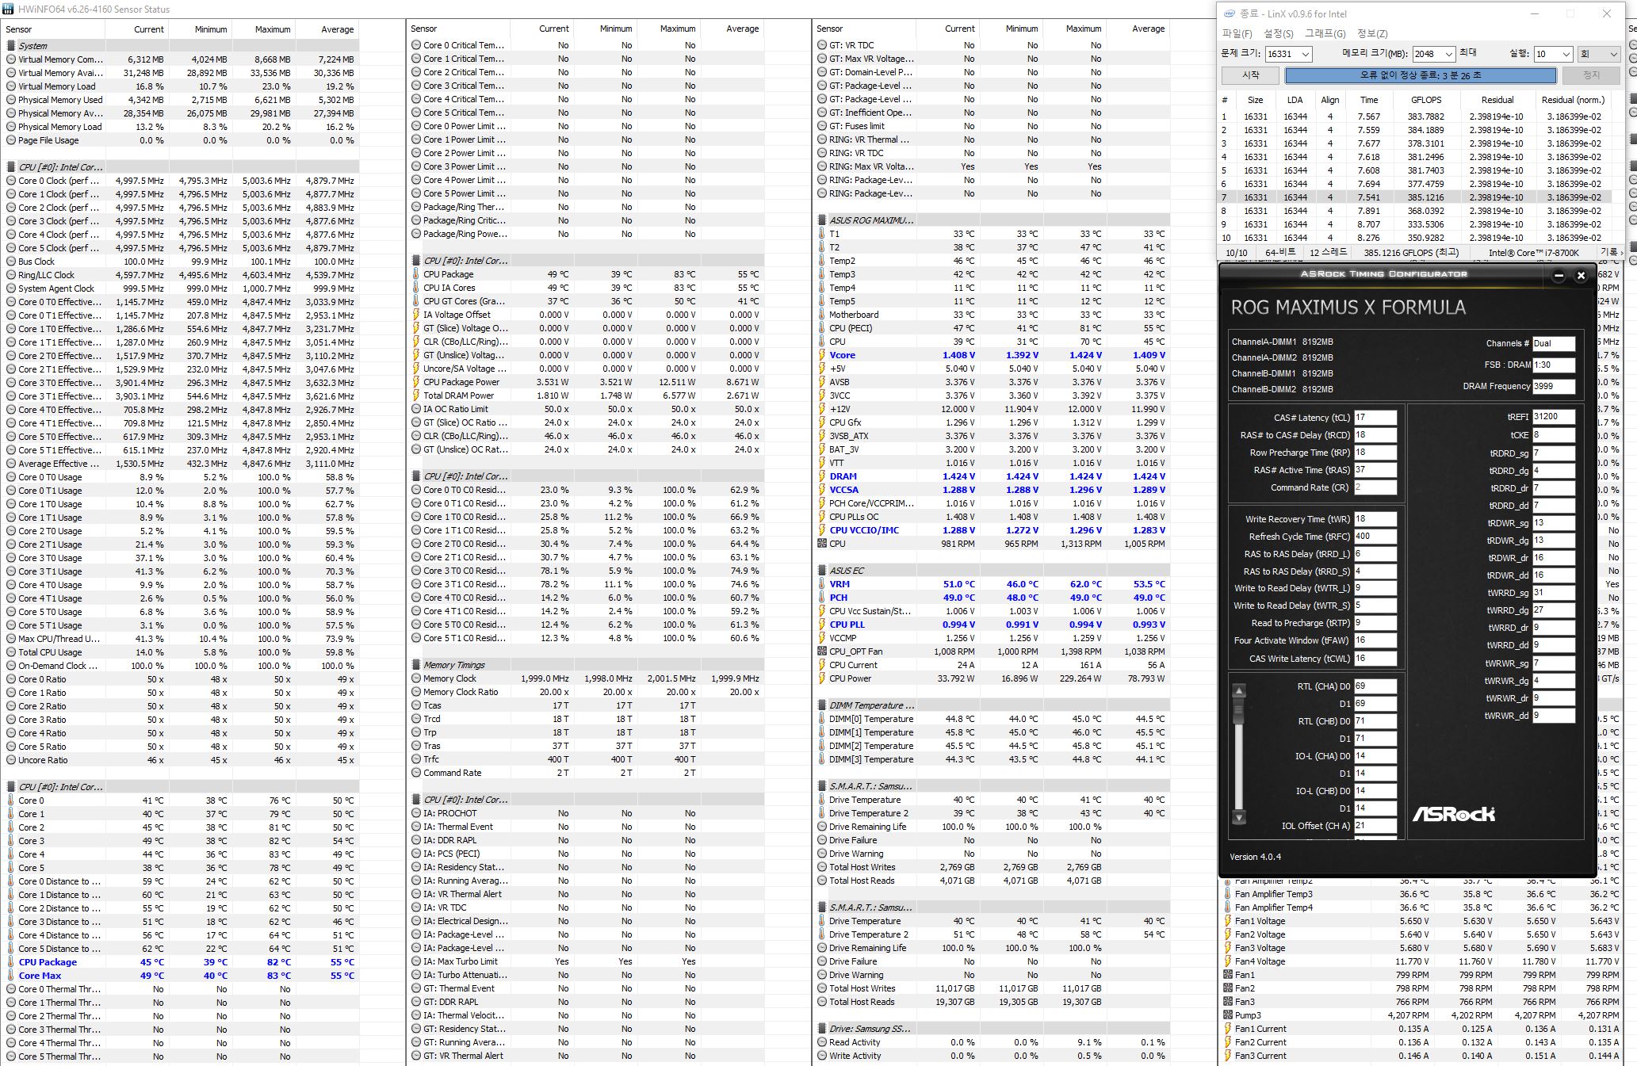The image size is (1637, 1066).
Task: Open the problem size 16331 dropdown
Action: tap(1305, 54)
